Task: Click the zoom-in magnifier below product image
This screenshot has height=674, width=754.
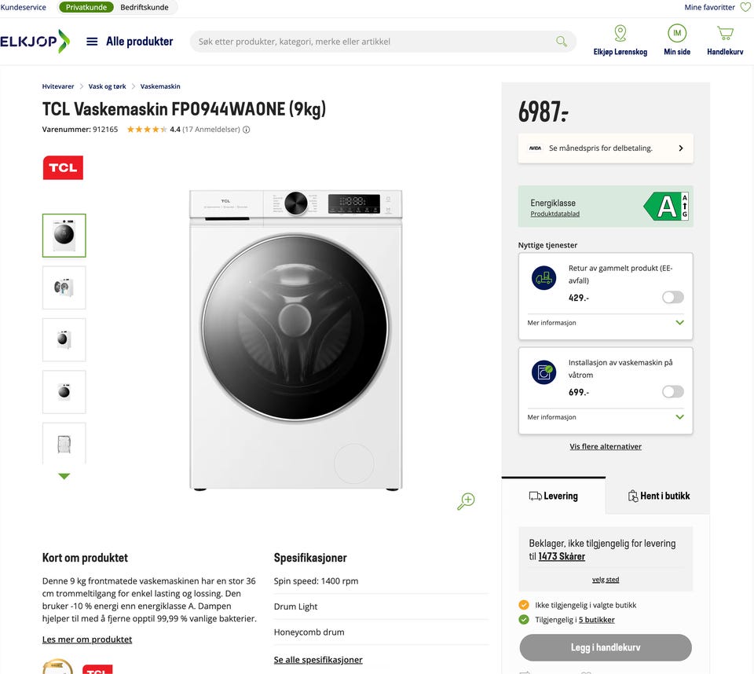Action: click(x=466, y=501)
